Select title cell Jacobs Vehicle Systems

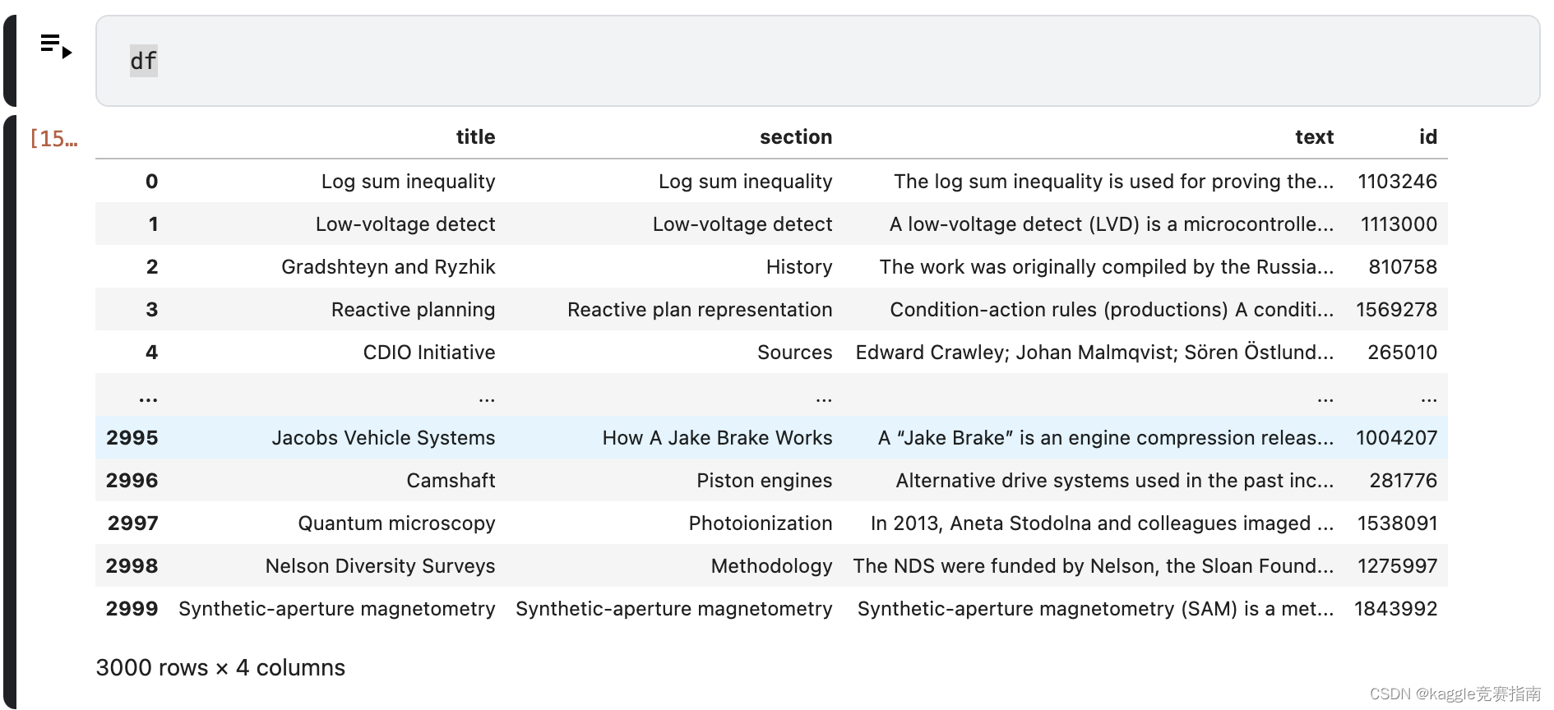[x=383, y=438]
